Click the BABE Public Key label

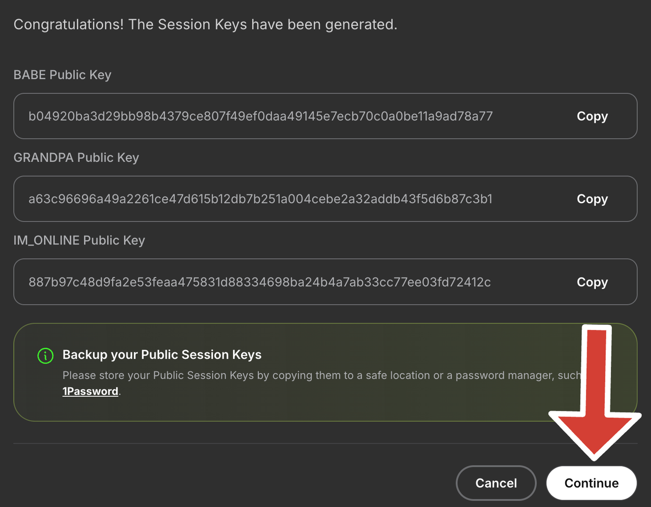click(x=62, y=75)
